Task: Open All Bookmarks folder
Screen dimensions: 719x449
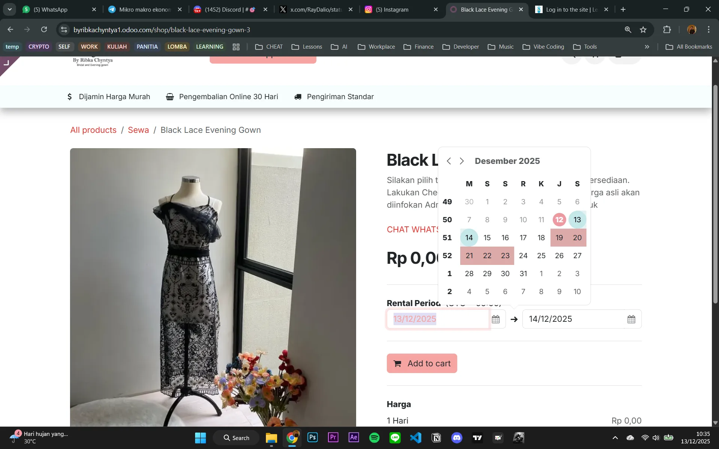Action: coord(689,47)
